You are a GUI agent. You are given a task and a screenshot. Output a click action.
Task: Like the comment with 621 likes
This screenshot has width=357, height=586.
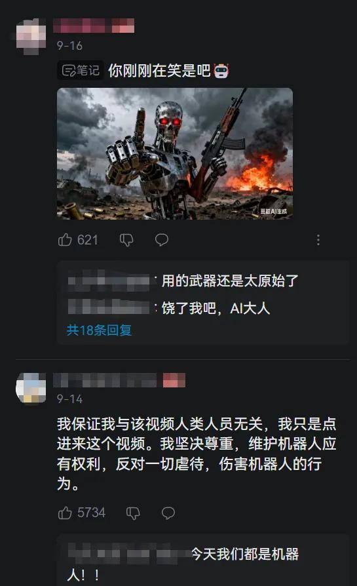[65, 239]
